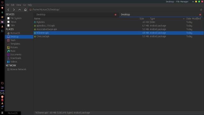Click the 6.7 MB size cell
Screen dimensions: 204x115
coord(145,26)
